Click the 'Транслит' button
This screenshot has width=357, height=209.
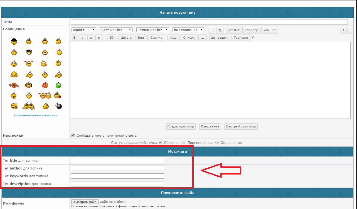[x=241, y=38]
